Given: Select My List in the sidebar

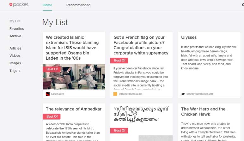Looking at the screenshot, I should [15, 21].
